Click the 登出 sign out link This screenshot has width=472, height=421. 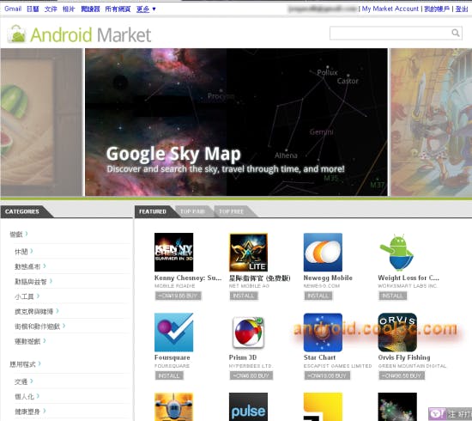click(462, 9)
